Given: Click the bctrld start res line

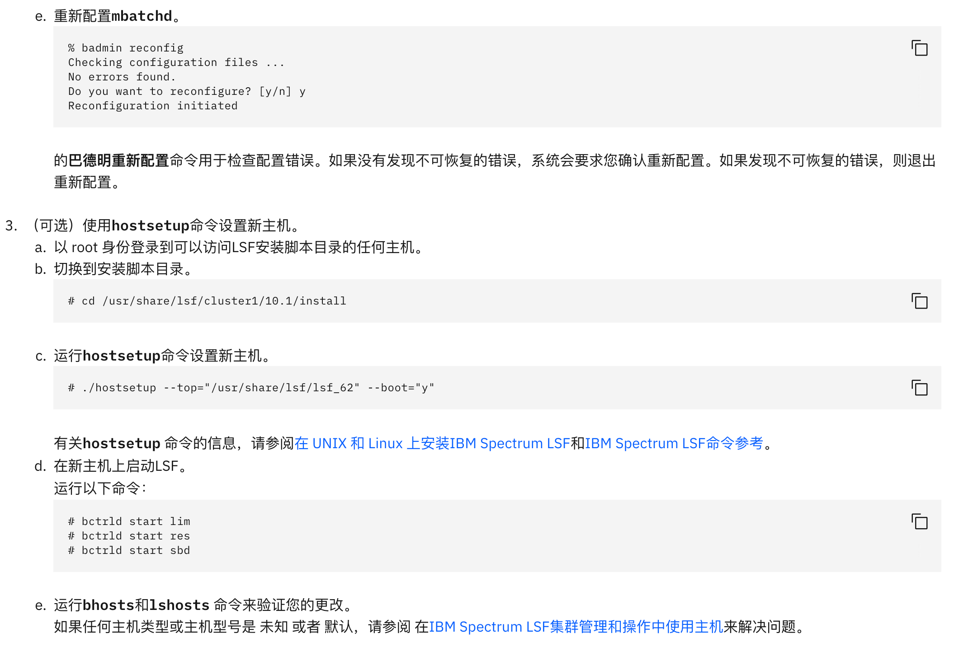Looking at the screenshot, I should coord(129,536).
